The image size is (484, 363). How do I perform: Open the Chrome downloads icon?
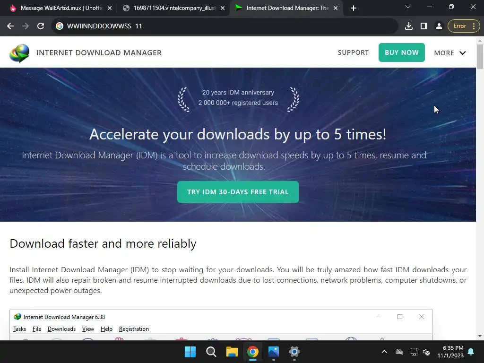(409, 26)
